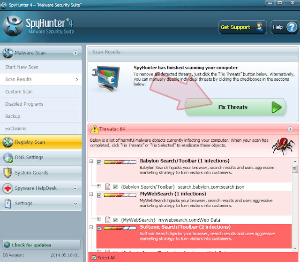Screen dimensions: 300x262
Task: Click the document icon beside mywebsearch.com entry
Action: coord(108,220)
